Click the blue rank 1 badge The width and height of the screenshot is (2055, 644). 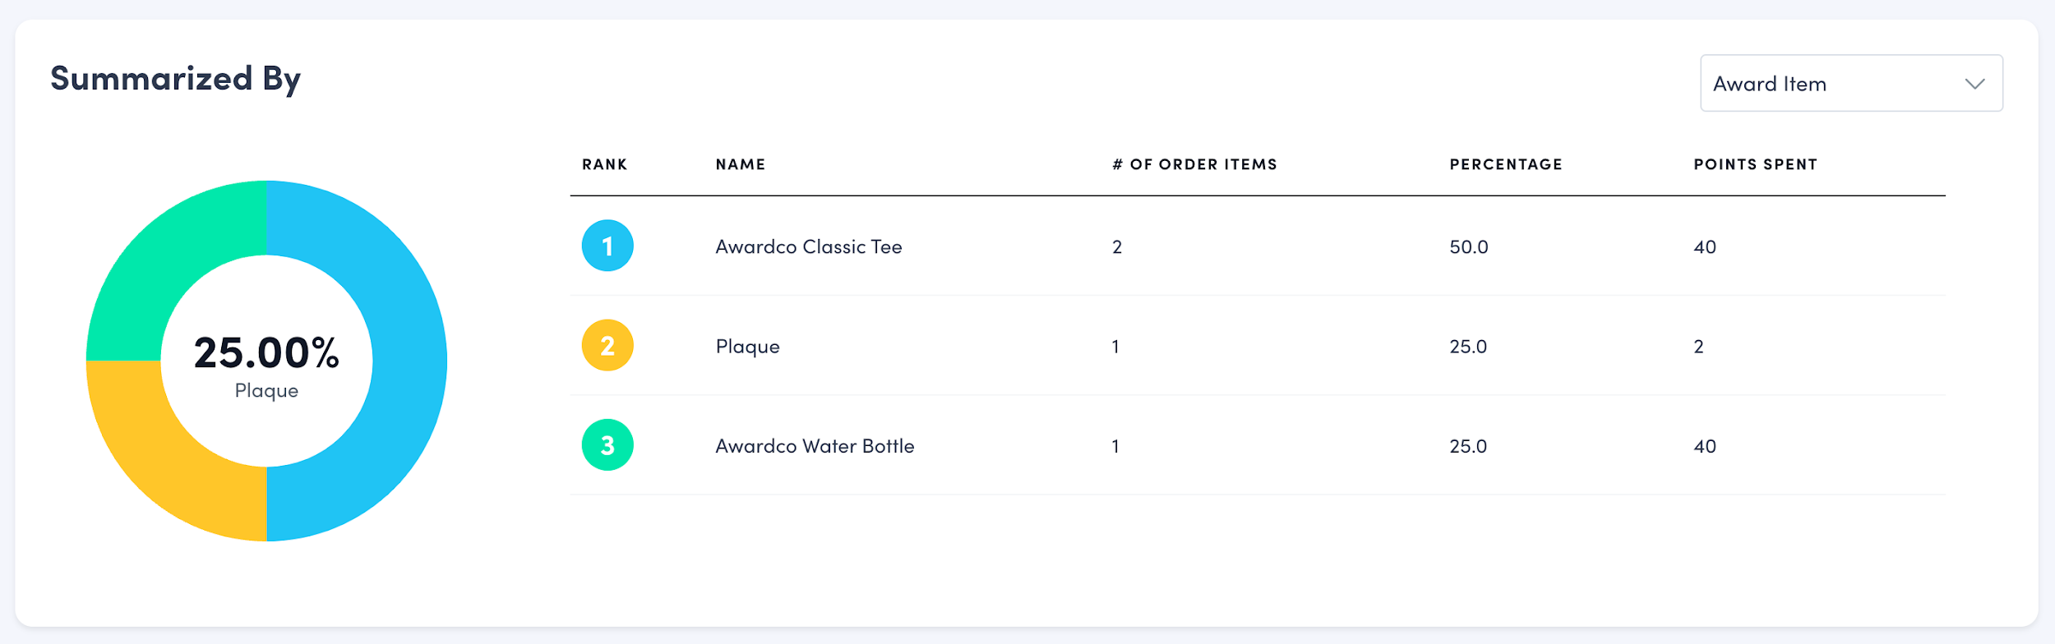pyautogui.click(x=607, y=246)
